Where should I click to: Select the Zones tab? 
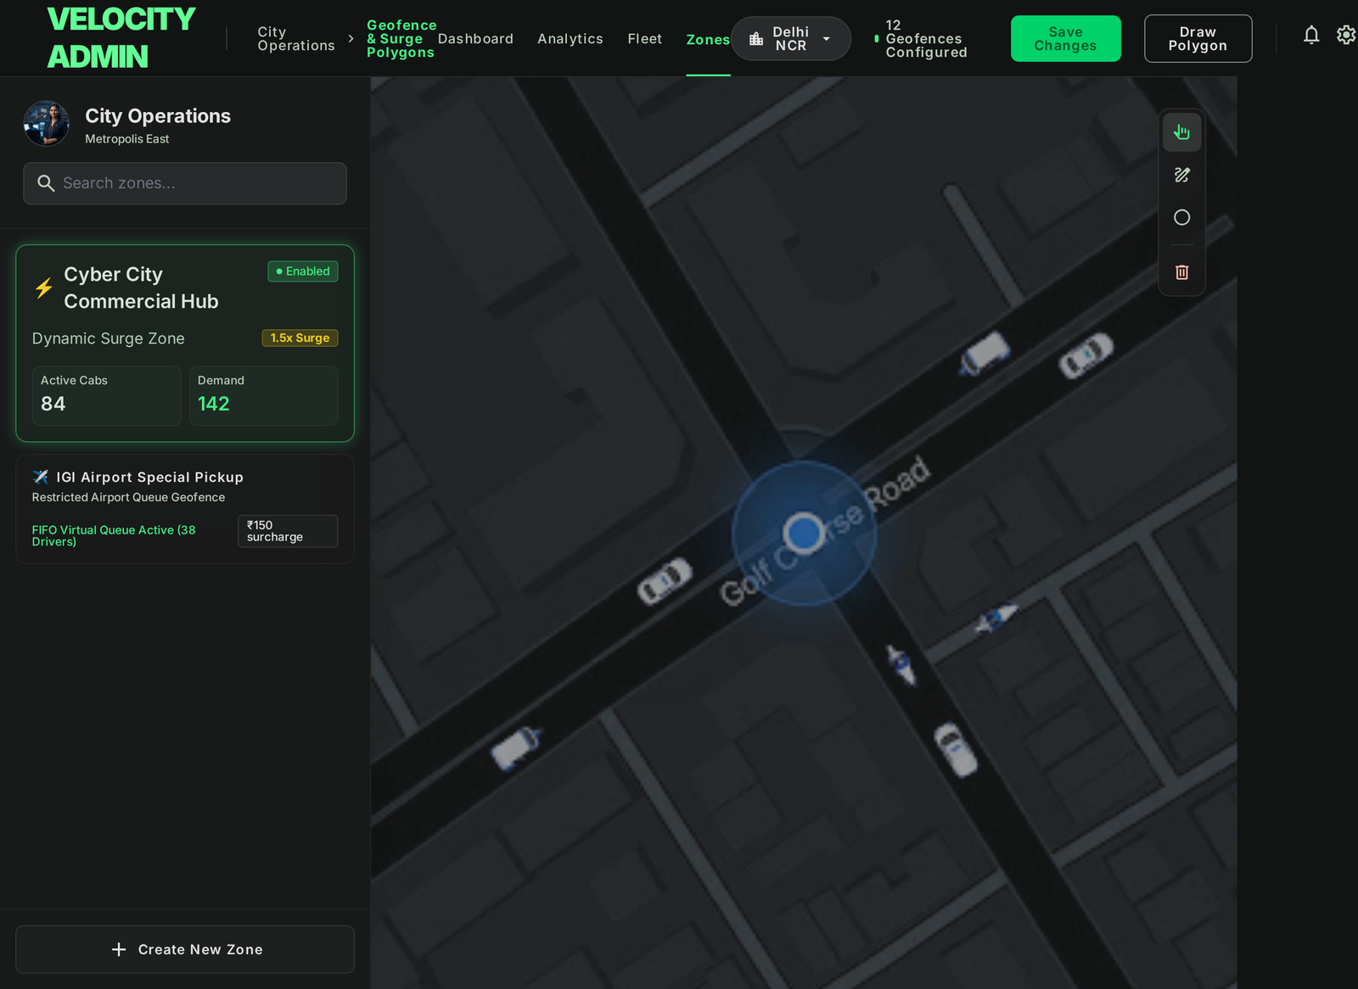click(708, 39)
